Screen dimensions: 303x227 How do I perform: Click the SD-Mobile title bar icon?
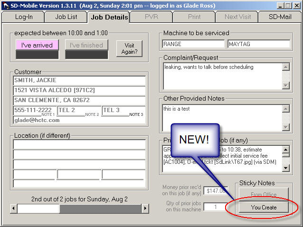pos(6,5)
